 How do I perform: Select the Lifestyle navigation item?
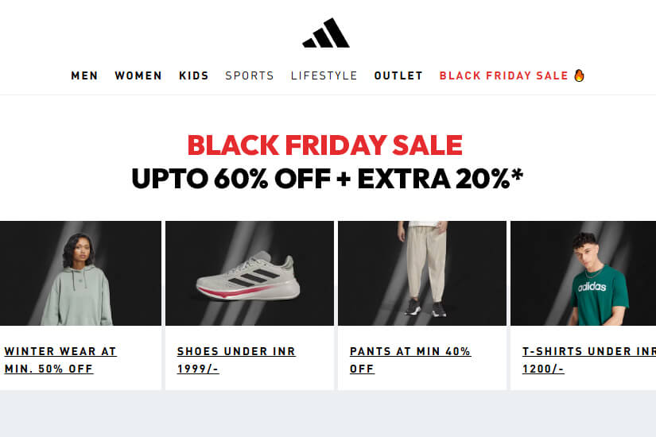(x=324, y=76)
